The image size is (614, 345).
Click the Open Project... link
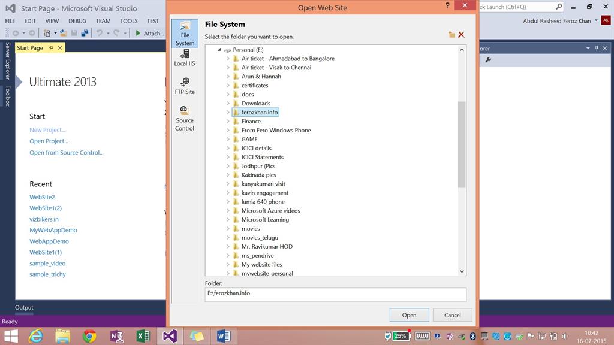[x=49, y=141]
